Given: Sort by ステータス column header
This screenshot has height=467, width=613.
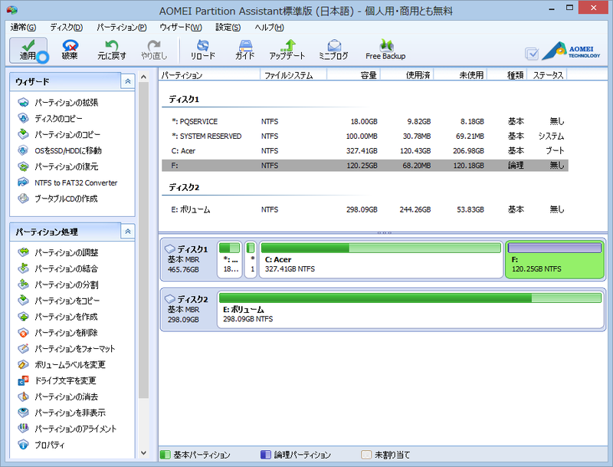Looking at the screenshot, I should (547, 75).
